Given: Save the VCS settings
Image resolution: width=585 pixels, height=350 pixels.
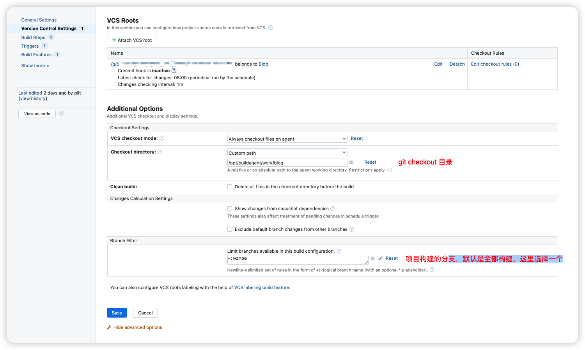Looking at the screenshot, I should 117,313.
